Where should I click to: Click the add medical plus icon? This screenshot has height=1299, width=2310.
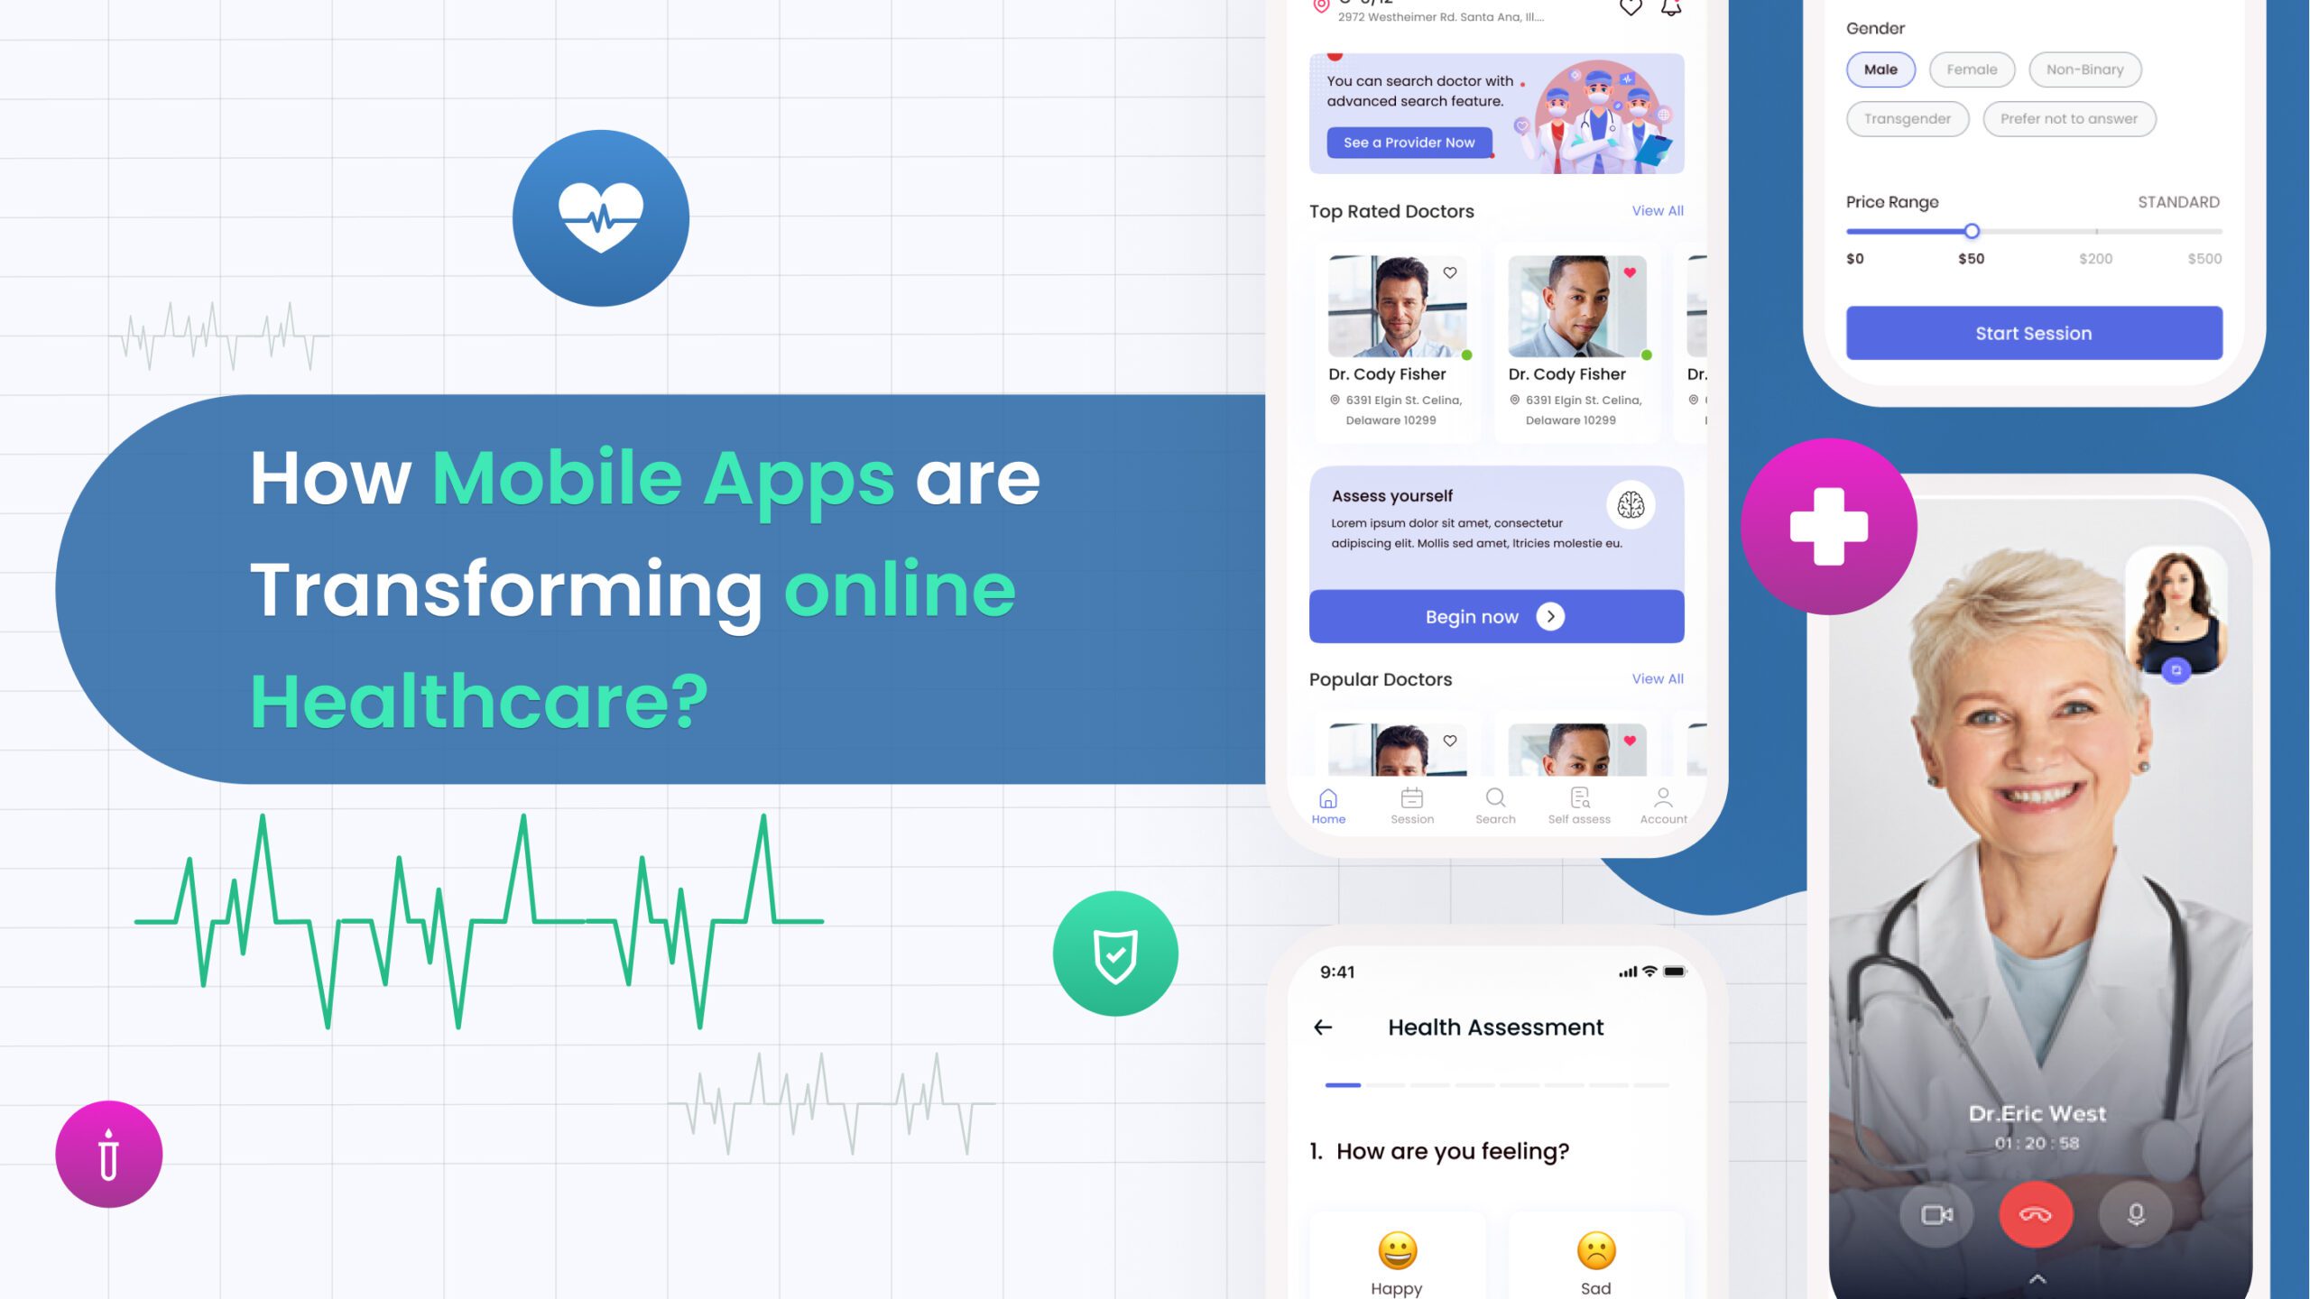coord(1827,527)
